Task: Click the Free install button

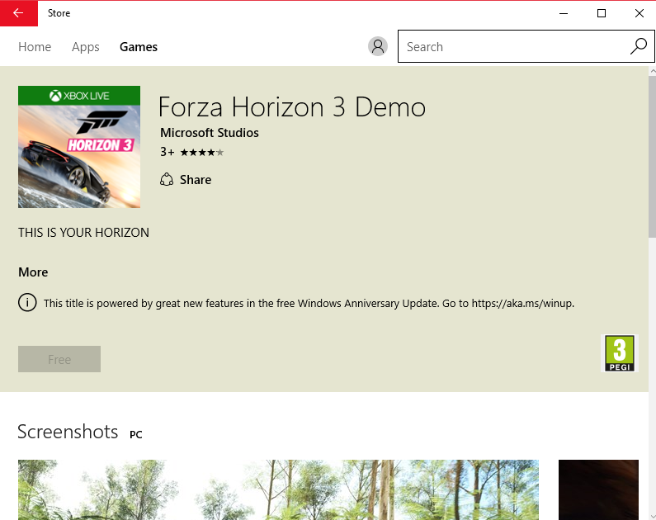Action: pos(59,359)
